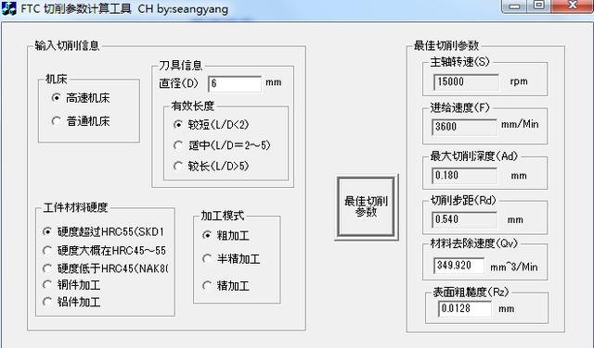Choose 较长(L/D>5) effective length
This screenshot has height=348, width=594.
pos(211,166)
